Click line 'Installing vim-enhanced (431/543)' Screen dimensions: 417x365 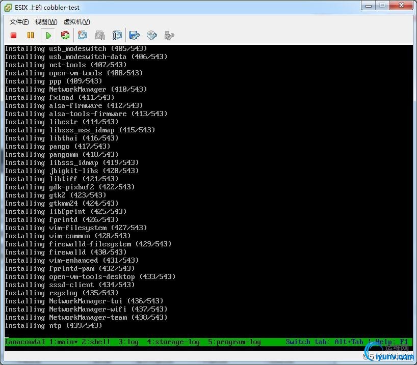72,260
